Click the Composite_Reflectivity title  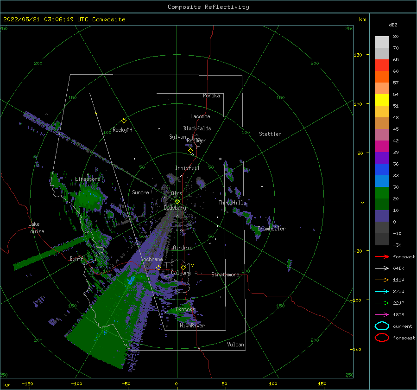click(208, 7)
